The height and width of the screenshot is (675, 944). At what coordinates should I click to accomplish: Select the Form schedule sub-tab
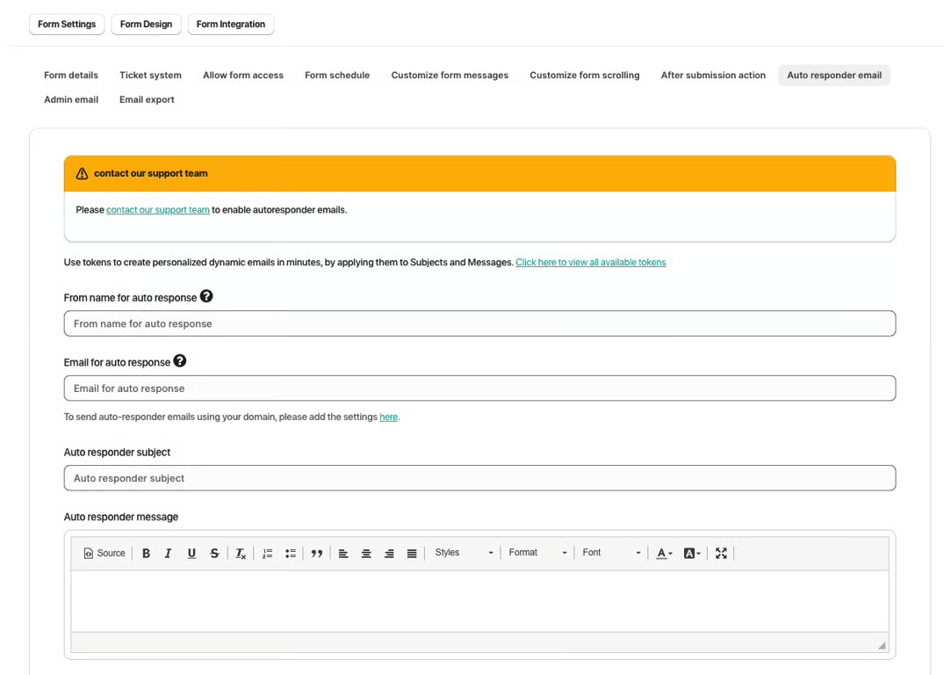click(x=337, y=76)
